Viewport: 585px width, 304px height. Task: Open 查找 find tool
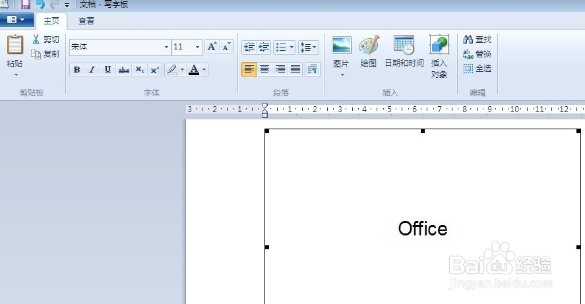pos(477,39)
